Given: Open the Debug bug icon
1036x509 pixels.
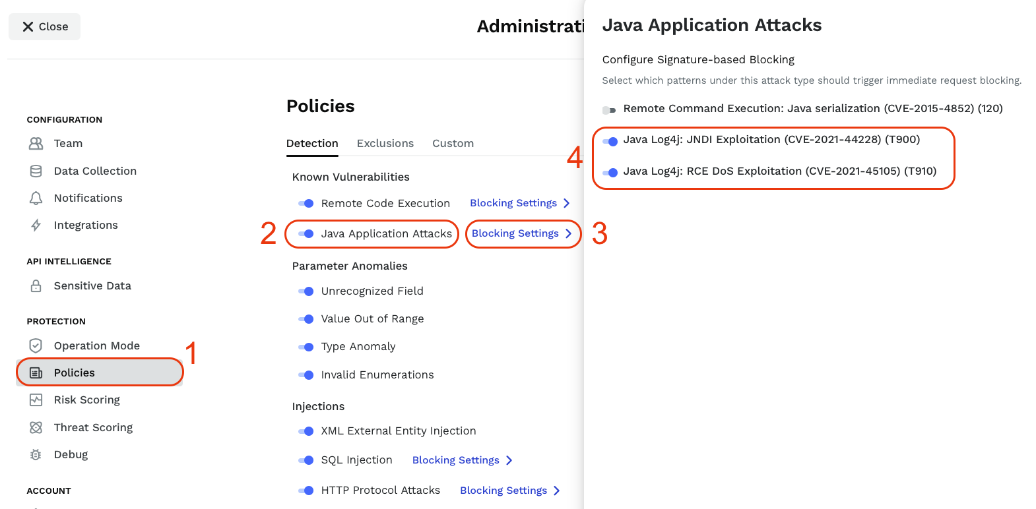Looking at the screenshot, I should coord(36,454).
